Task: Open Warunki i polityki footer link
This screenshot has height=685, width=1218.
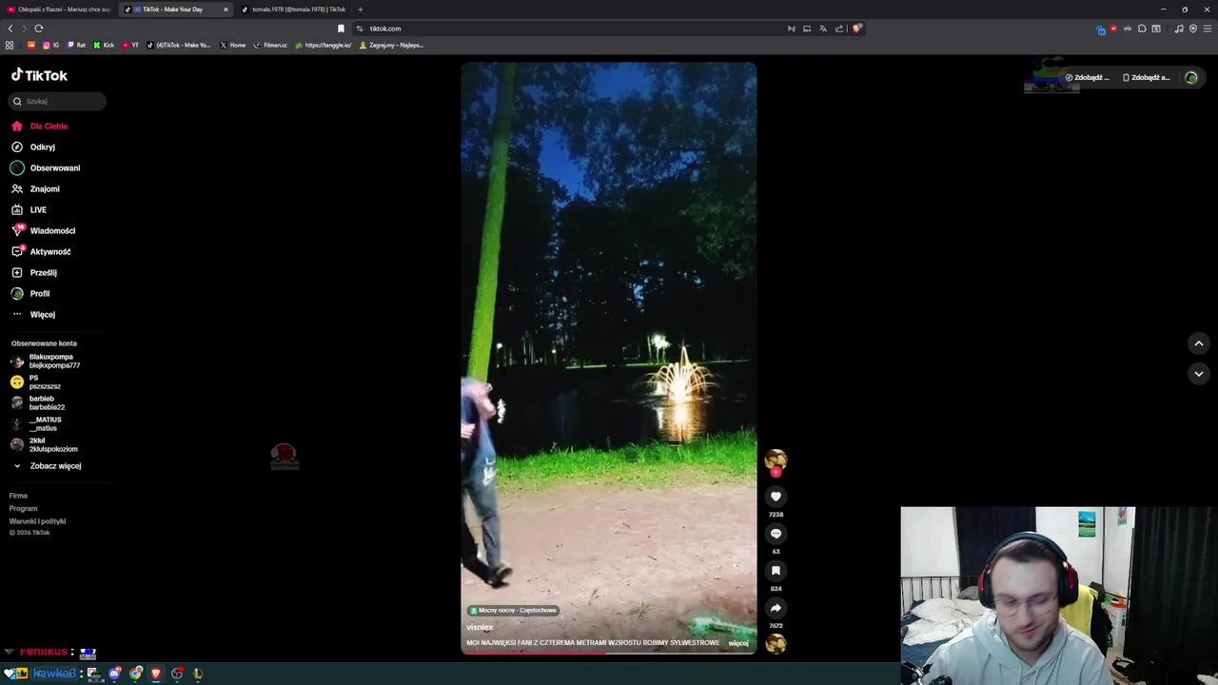Action: [x=37, y=521]
